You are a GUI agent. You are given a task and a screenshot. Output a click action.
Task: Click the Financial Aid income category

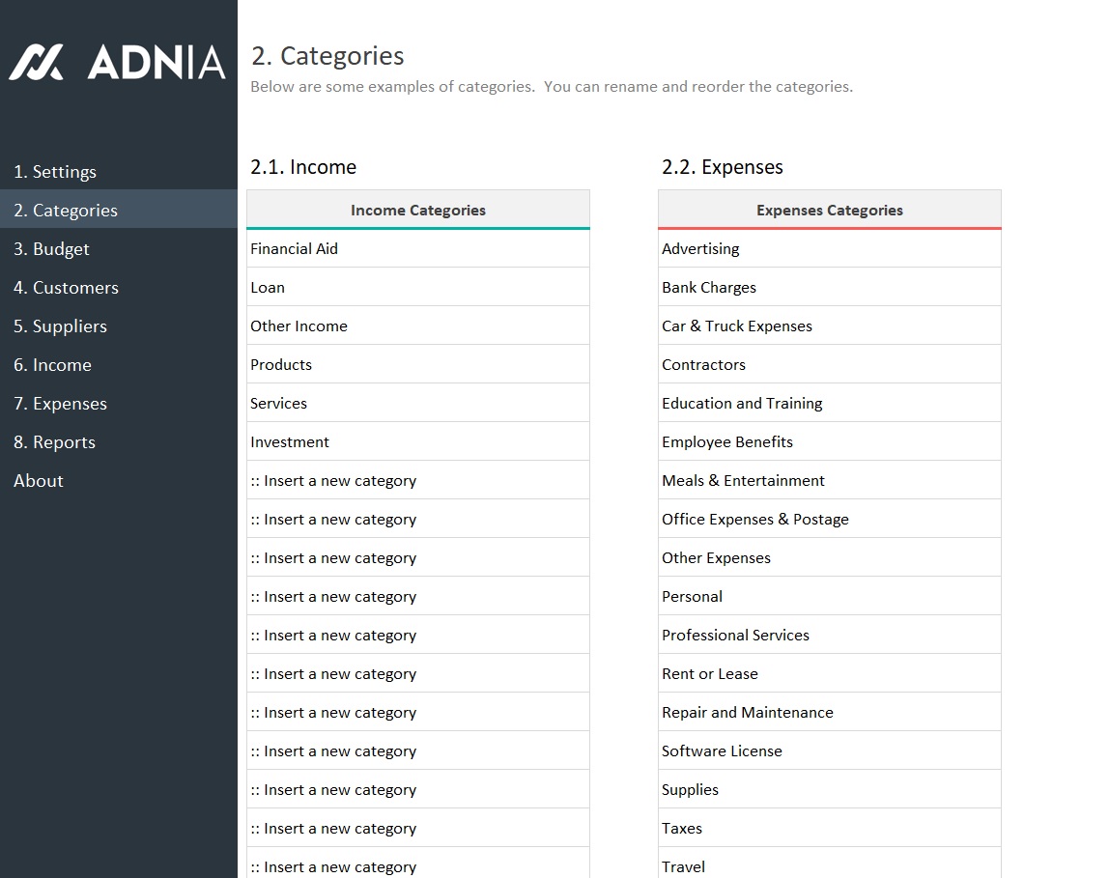click(418, 249)
